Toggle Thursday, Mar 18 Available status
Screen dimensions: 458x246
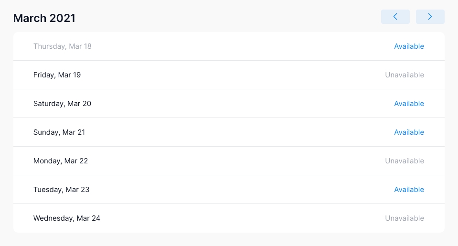(409, 46)
